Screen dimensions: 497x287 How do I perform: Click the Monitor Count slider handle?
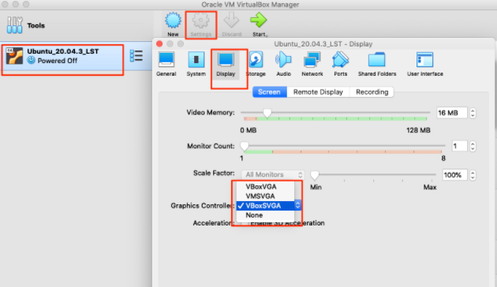(x=245, y=147)
